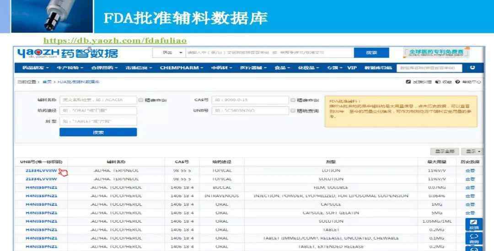Go to 首页 via breadcrumb
The width and height of the screenshot is (494, 251).
pos(47,82)
